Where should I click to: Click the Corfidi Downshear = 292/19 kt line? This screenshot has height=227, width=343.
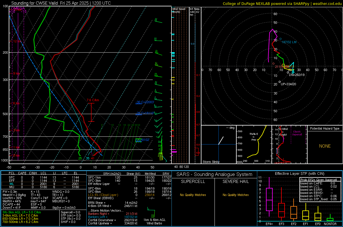[x=113, y=220]
